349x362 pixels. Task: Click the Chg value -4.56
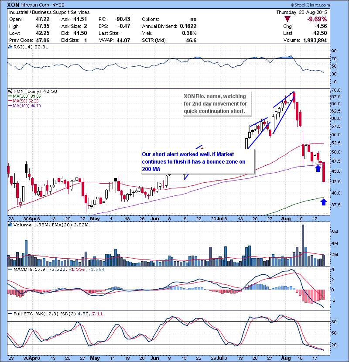pyautogui.click(x=320, y=26)
